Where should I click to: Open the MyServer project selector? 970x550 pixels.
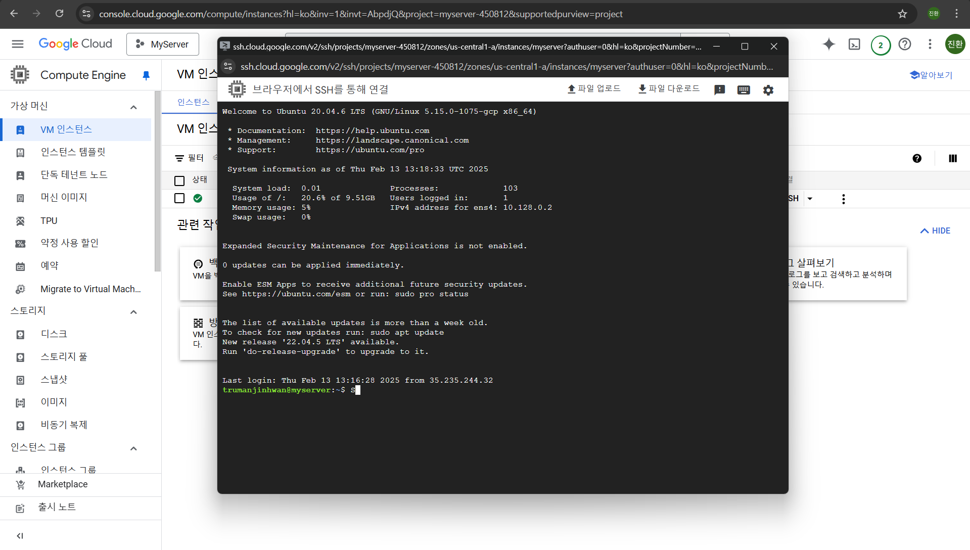pyautogui.click(x=163, y=44)
